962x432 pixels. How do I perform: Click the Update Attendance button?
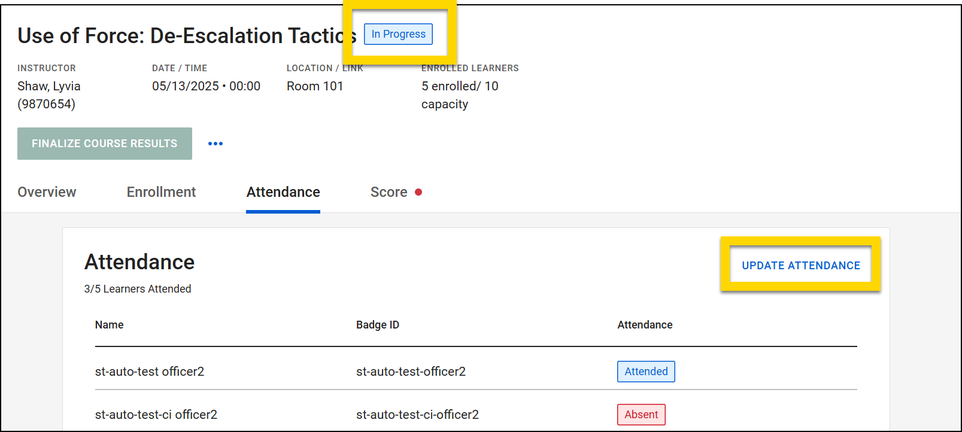[x=800, y=265]
